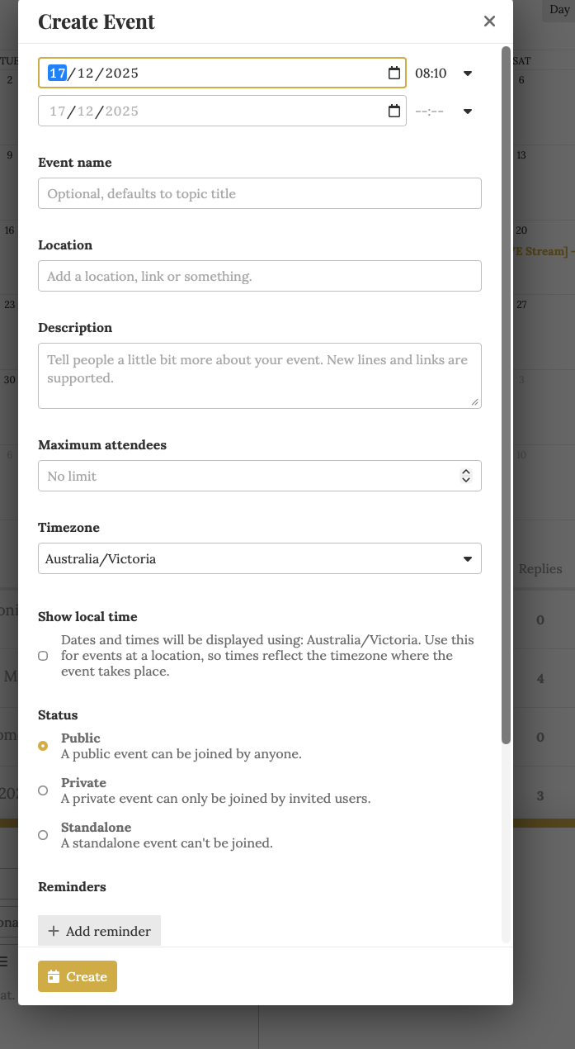Viewport: 575px width, 1049px height.
Task: Click the plus icon on Add reminder
Action: (54, 931)
